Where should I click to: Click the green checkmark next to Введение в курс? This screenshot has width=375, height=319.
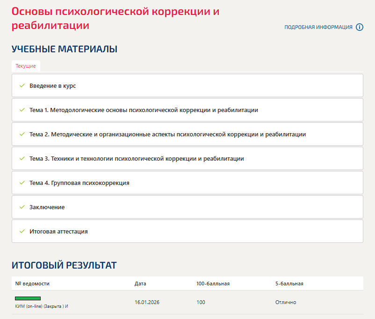coord(22,85)
